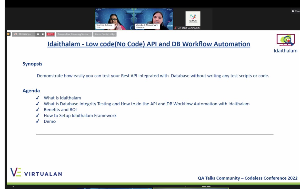Click the Idaithalam monitor logo
Screen dimensions: 300x189
pyautogui.click(x=285, y=40)
